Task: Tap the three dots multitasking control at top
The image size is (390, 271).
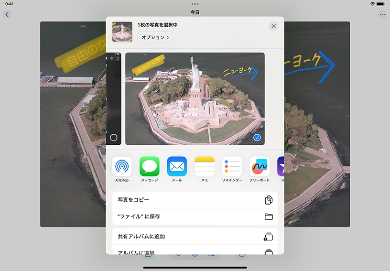Action: pos(195,4)
